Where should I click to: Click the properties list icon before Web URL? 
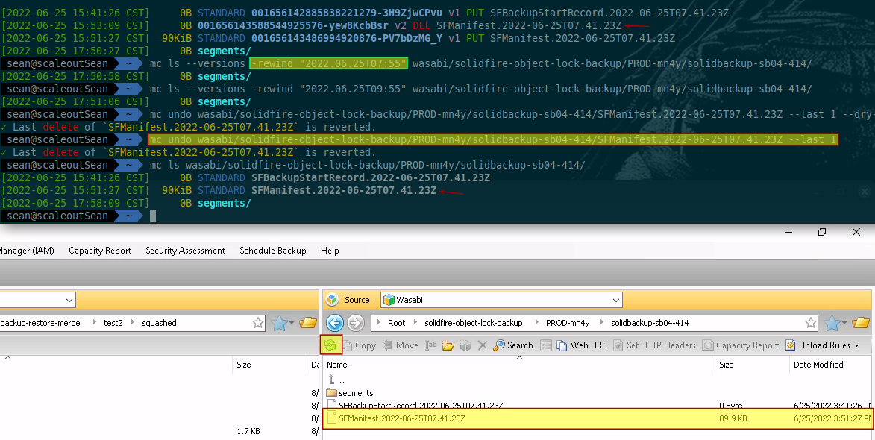[546, 345]
